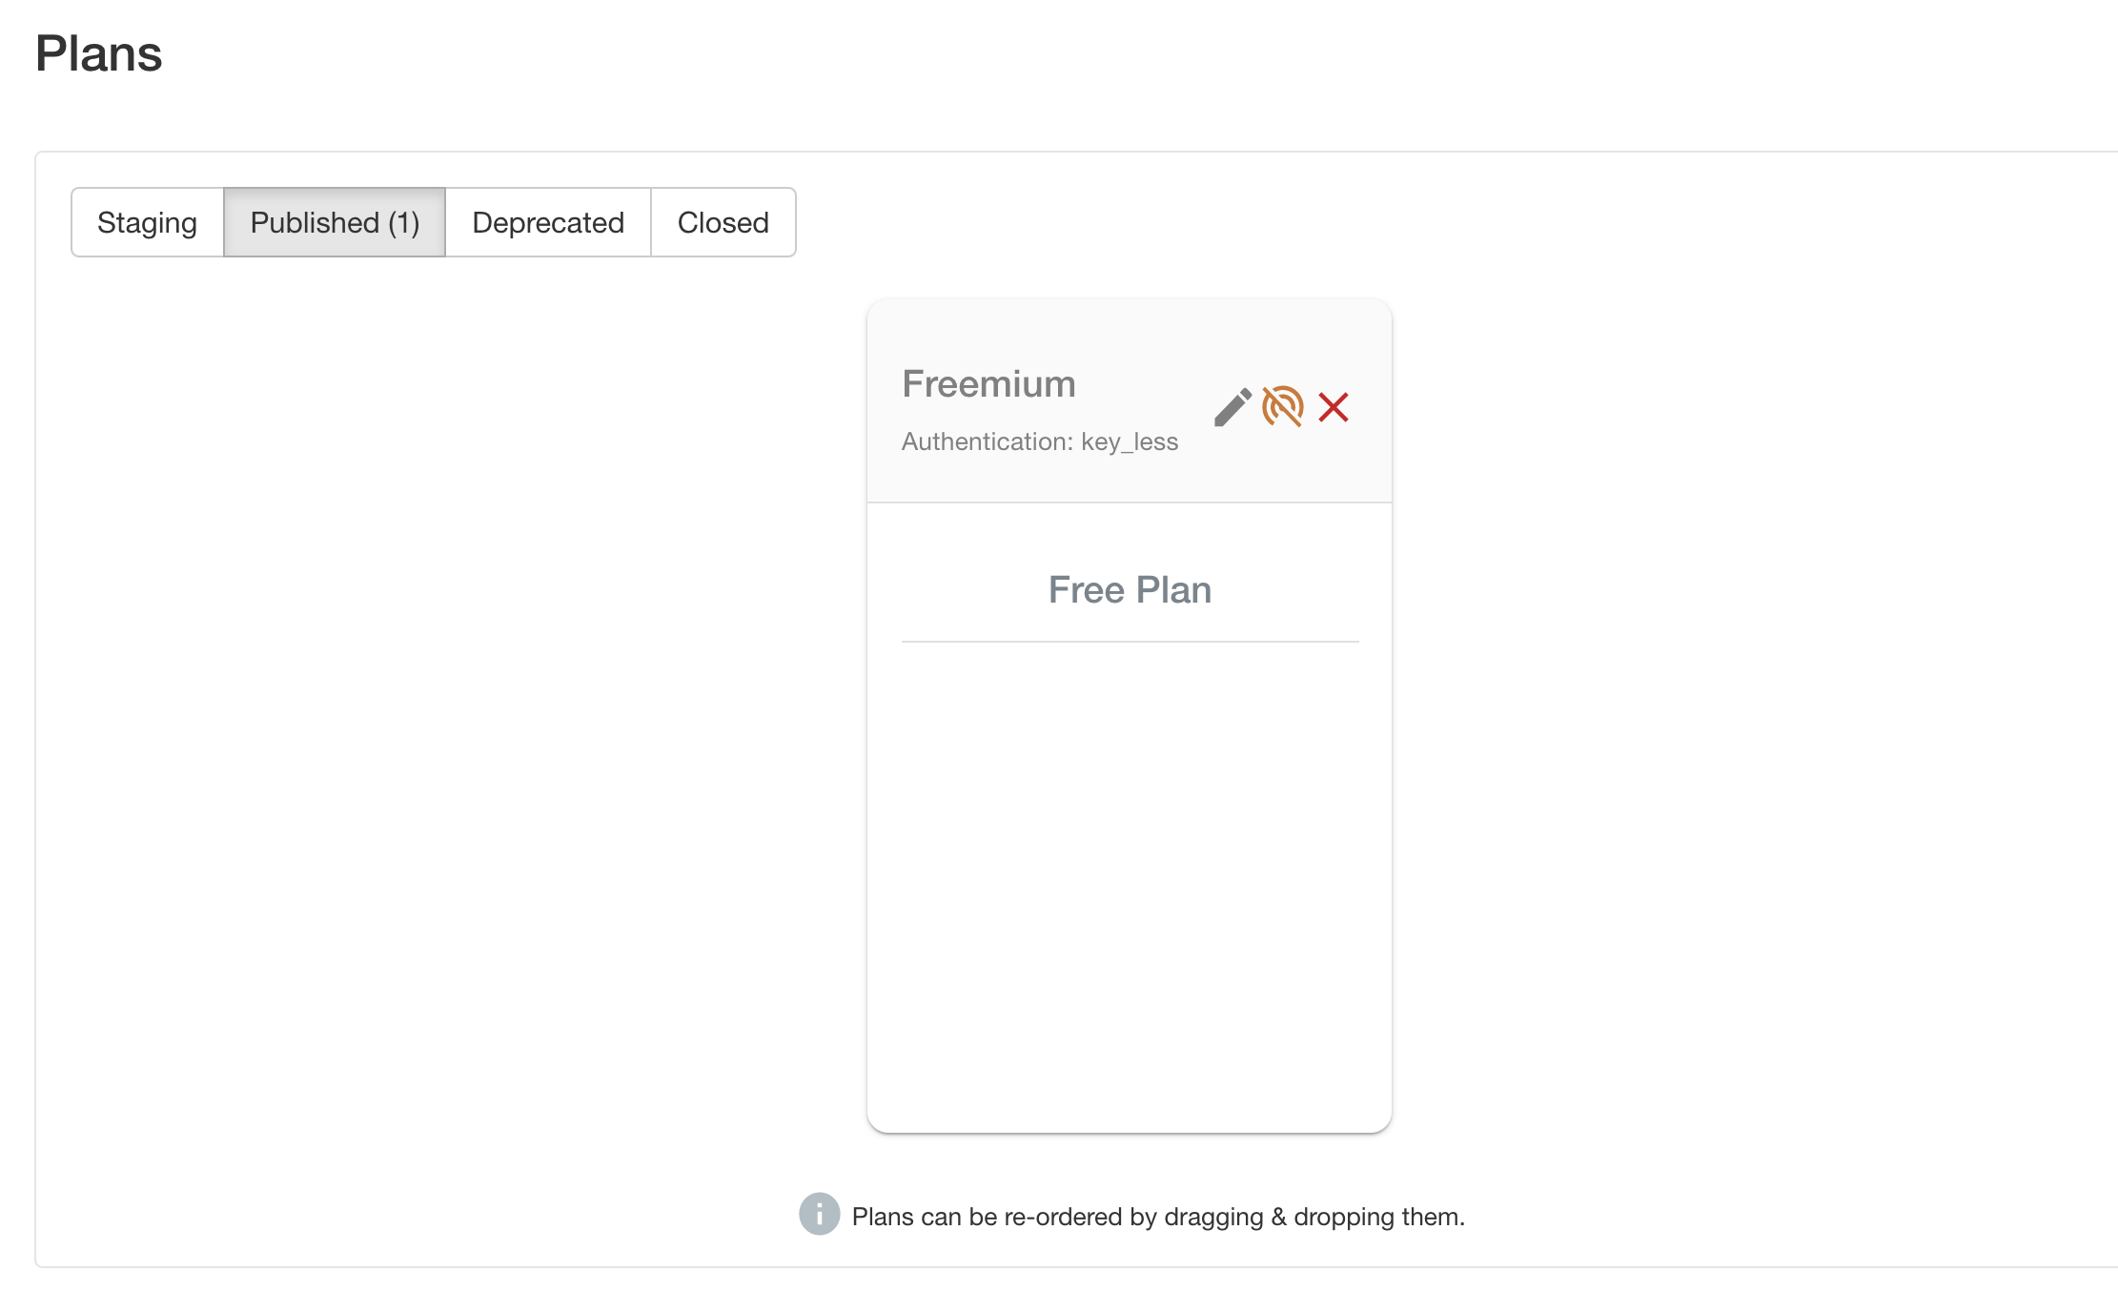Open the Free Plan link
2118x1312 pixels.
[x=1130, y=589]
